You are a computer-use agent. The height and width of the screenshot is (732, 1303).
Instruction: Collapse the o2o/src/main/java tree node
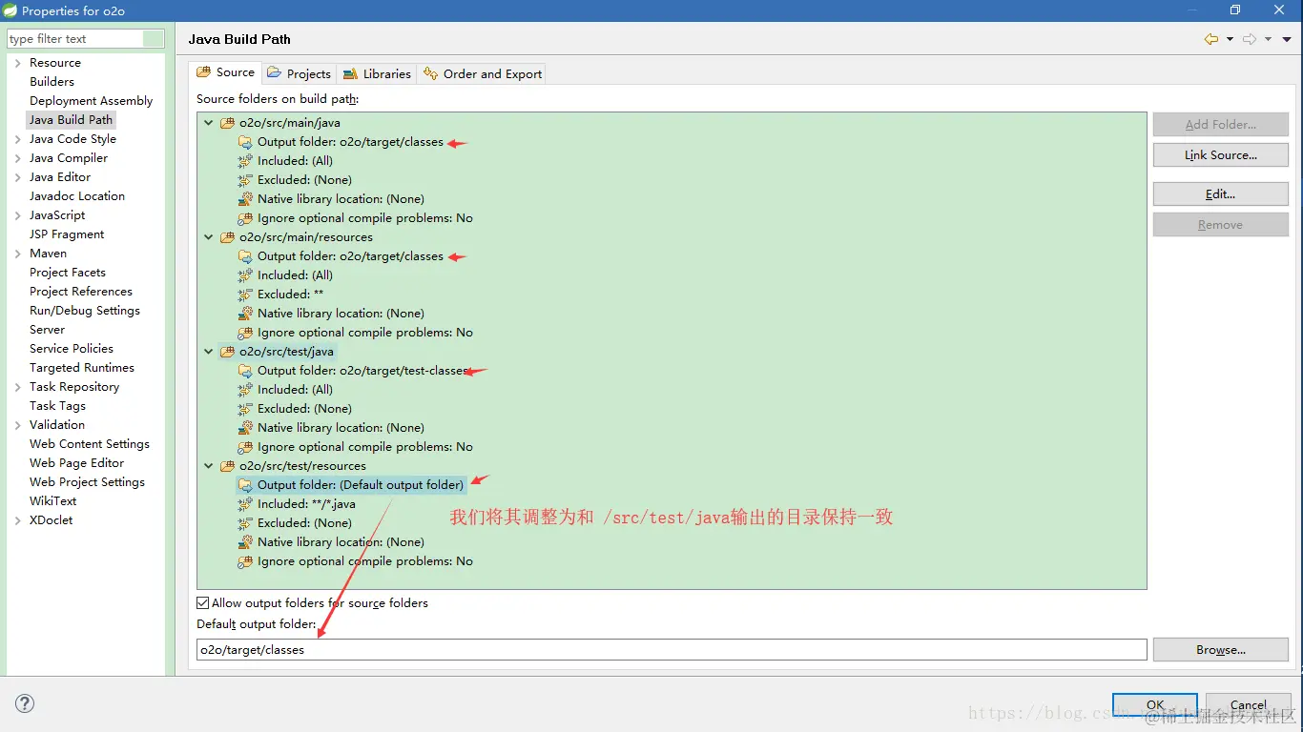209,123
